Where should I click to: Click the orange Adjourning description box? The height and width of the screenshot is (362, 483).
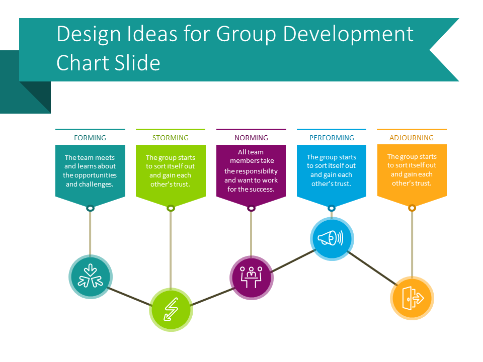point(412,175)
